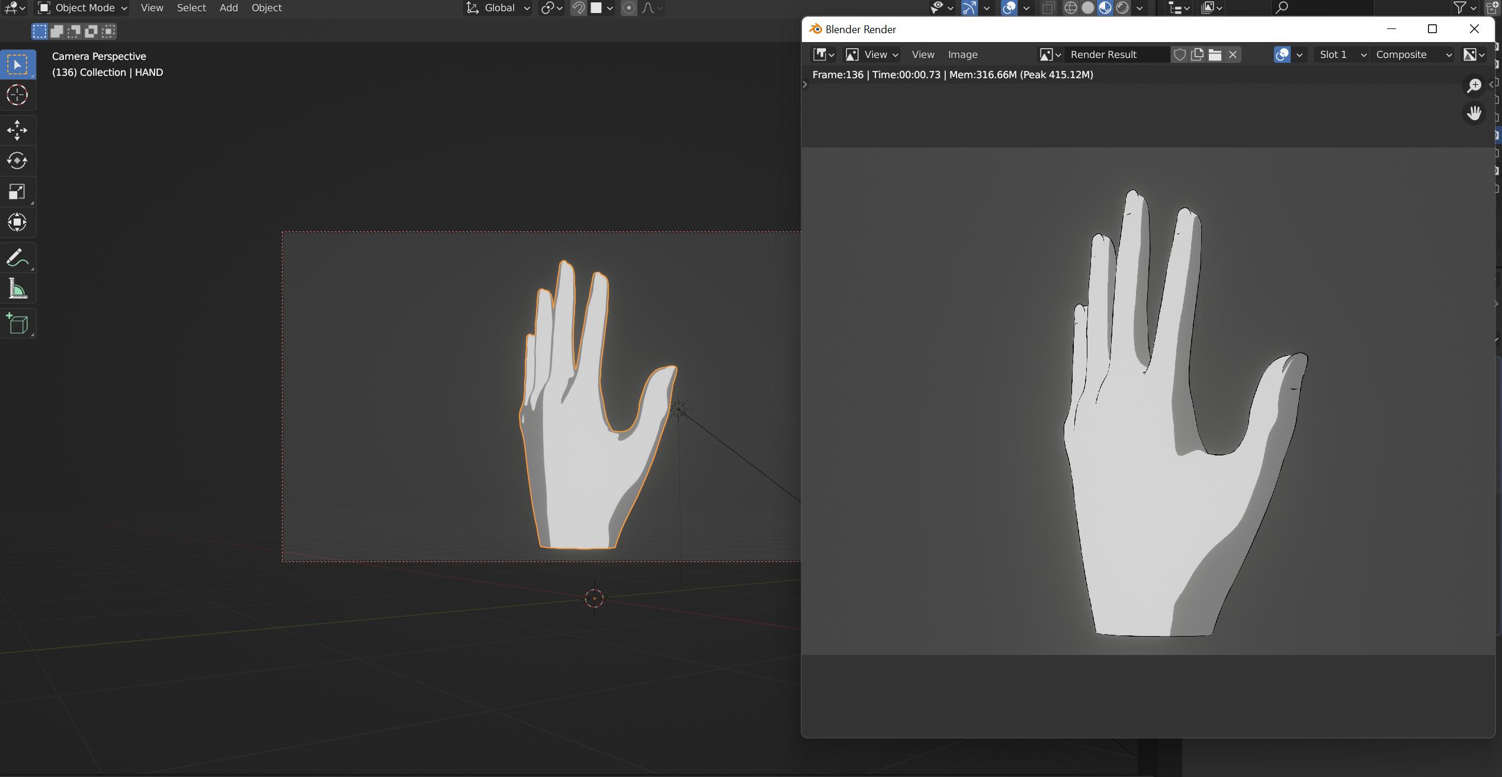Open render window display channels dropdown
Image resolution: width=1502 pixels, height=777 pixels.
click(1474, 54)
